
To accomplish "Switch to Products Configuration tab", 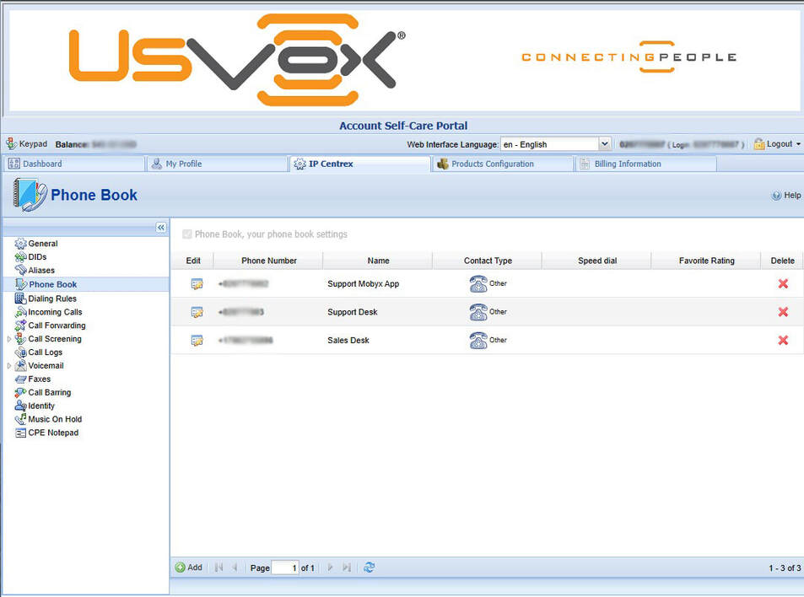I will coord(503,164).
